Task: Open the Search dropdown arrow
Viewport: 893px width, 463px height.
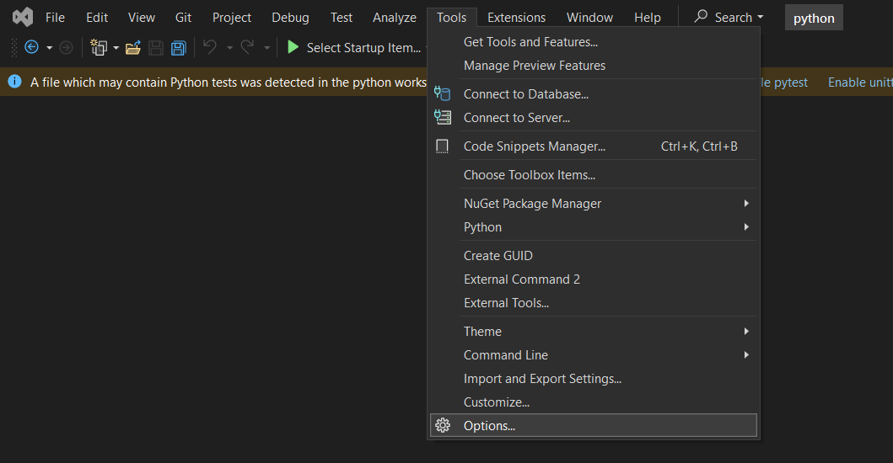Action: pyautogui.click(x=761, y=18)
